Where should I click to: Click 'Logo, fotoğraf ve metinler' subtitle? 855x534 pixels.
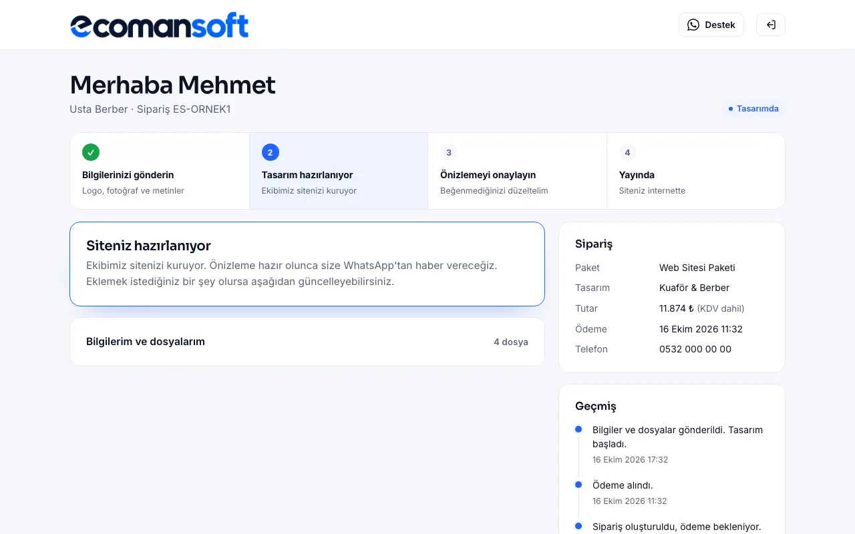[x=133, y=191]
